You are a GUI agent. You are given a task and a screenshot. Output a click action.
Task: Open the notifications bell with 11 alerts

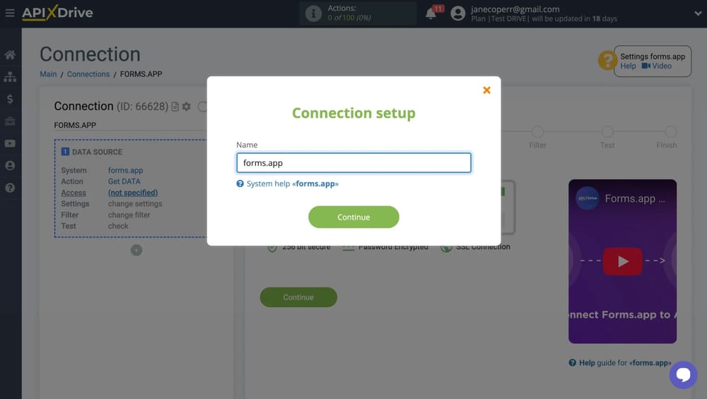click(x=431, y=13)
